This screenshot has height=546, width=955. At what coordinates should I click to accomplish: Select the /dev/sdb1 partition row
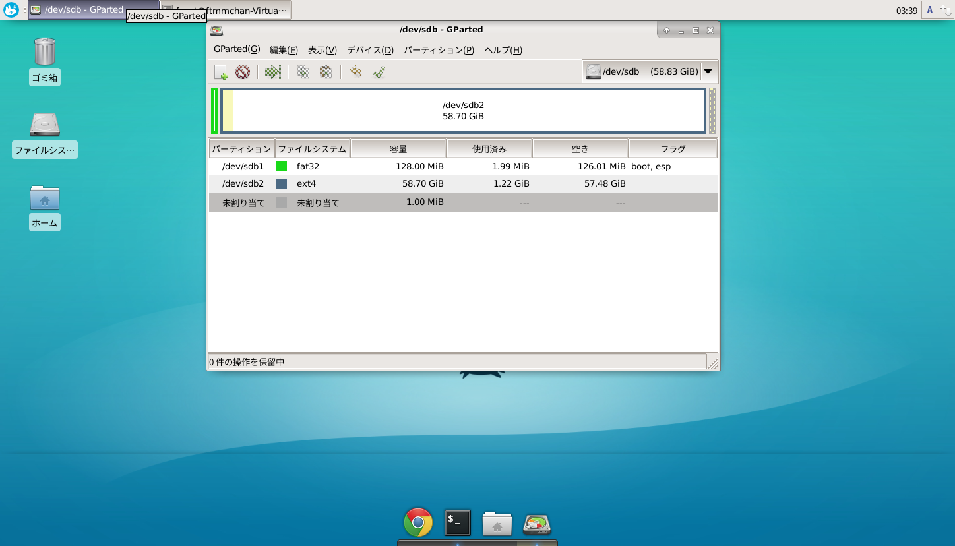click(463, 166)
